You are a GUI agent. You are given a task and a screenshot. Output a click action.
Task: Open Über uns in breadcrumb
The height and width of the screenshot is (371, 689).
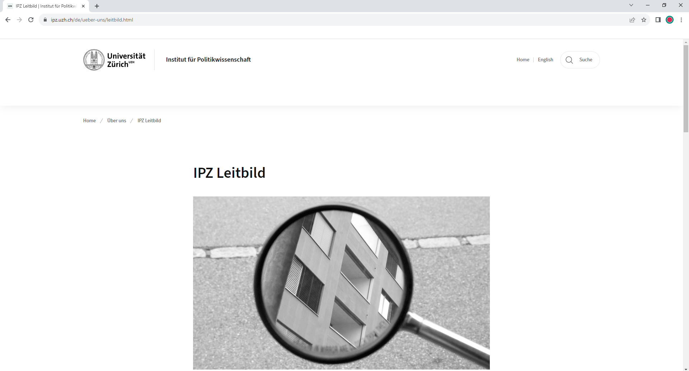(x=117, y=120)
